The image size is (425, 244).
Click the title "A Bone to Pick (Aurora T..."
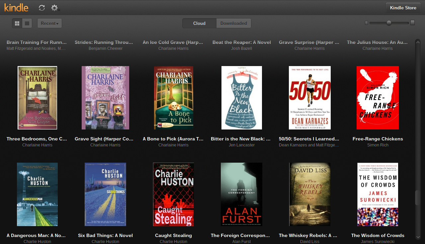pos(173,139)
